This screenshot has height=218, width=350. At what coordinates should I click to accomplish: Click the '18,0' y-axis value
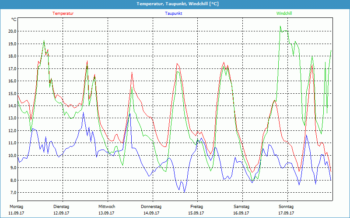tap(12, 56)
